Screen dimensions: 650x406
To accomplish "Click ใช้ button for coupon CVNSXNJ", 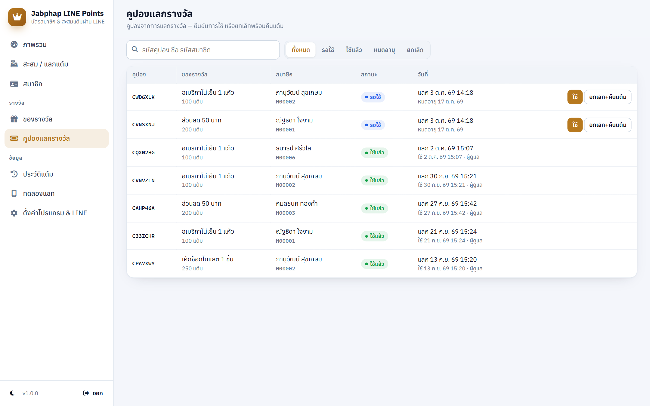I will [x=575, y=125].
